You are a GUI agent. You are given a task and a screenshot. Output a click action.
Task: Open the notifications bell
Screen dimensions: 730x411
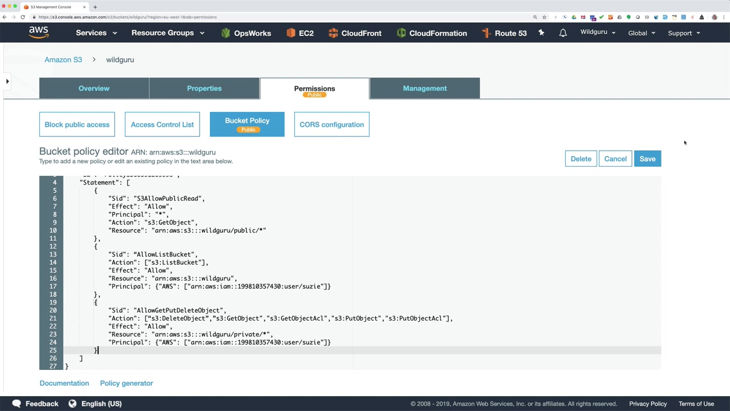coord(563,33)
